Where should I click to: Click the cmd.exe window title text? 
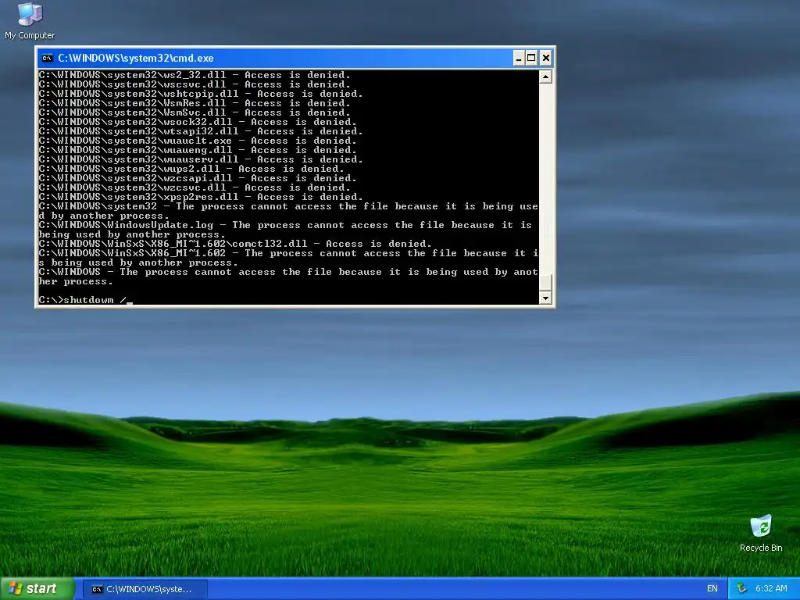(136, 58)
